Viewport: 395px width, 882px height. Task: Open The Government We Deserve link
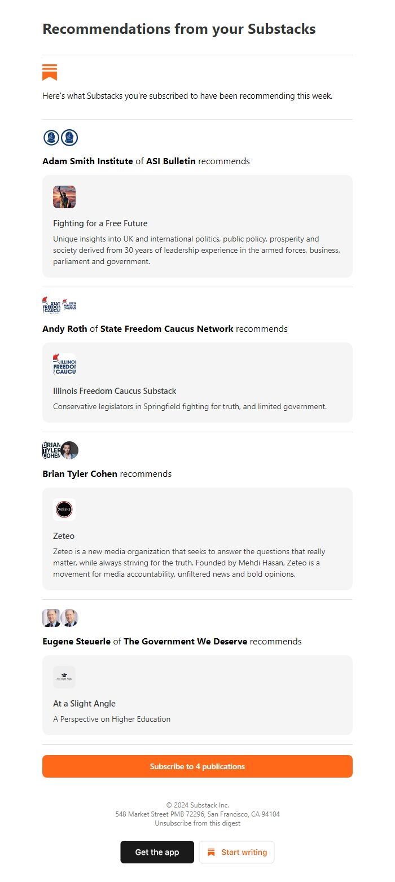186,641
